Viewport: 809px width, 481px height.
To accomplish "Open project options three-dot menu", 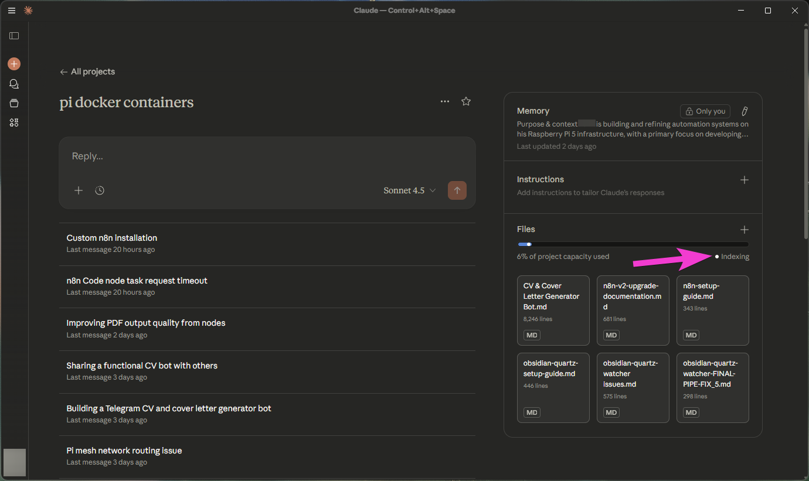I will 445,101.
